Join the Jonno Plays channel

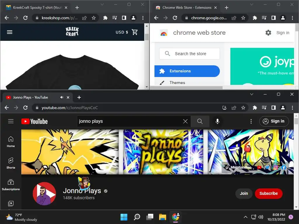(244, 194)
